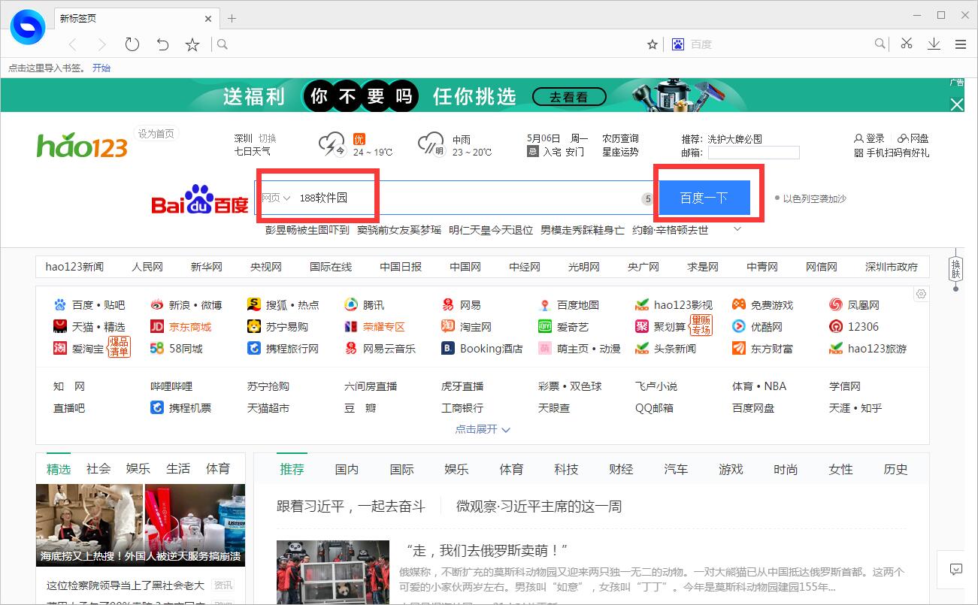Open the downloads icon in toolbar

(934, 44)
